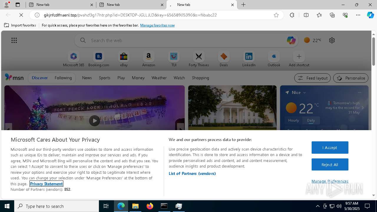Click the MSN logo
Viewport: 377px width, 212px height.
14,77
